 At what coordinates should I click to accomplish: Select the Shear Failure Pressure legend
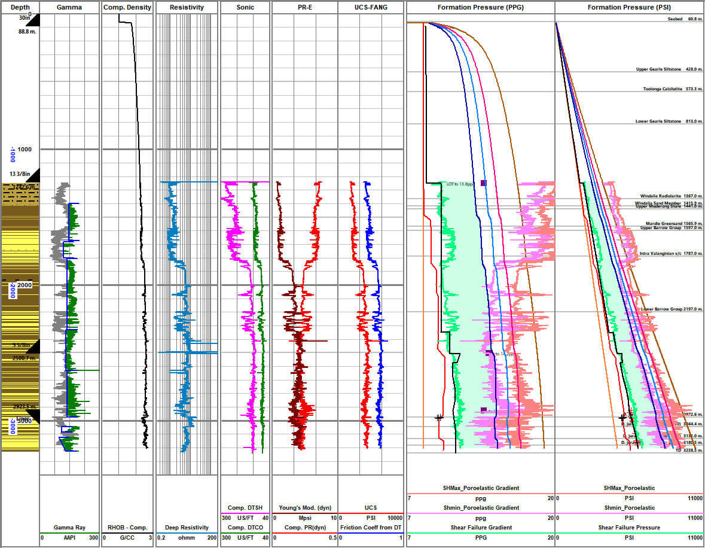[x=629, y=527]
